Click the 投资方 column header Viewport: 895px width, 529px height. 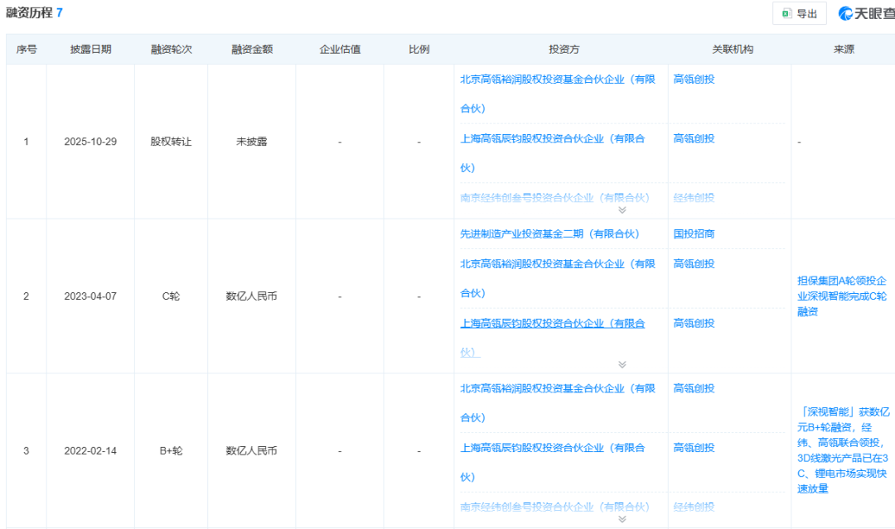(x=564, y=50)
